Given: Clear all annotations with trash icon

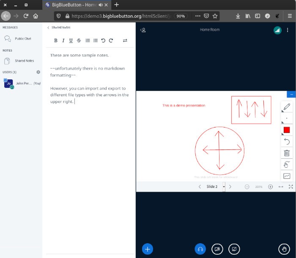Looking at the screenshot, I should pyautogui.click(x=287, y=153).
